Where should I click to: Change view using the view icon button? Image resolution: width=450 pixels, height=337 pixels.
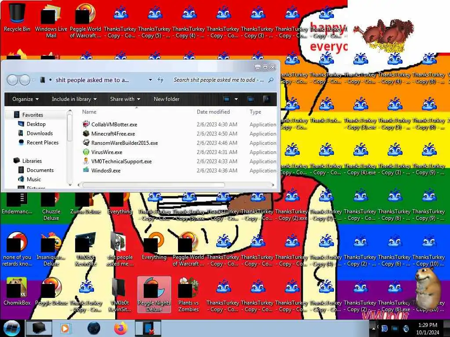pos(226,99)
